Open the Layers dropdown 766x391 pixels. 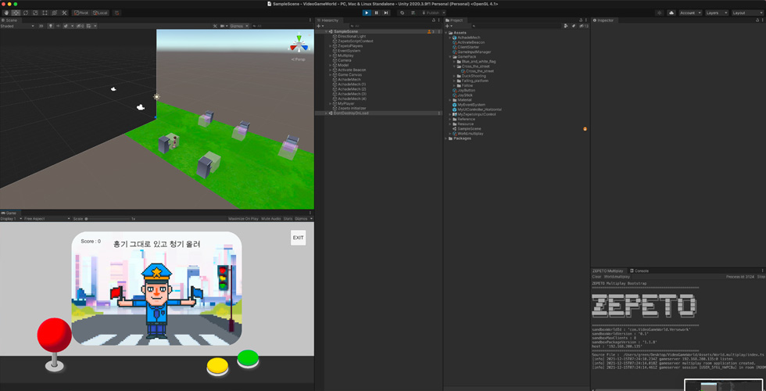716,13
